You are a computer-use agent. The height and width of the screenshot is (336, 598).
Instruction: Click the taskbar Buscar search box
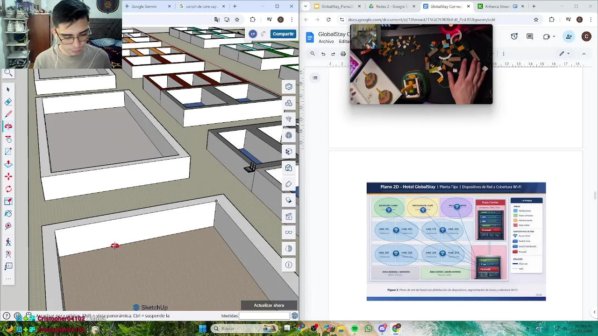coord(244,329)
